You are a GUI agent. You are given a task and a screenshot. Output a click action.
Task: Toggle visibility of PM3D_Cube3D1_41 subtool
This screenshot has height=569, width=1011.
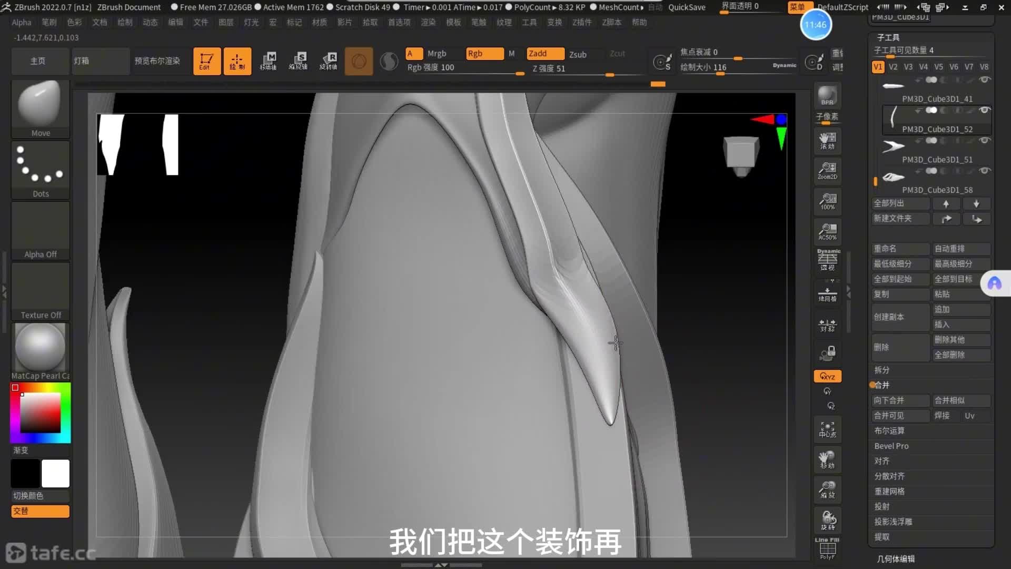[x=984, y=80]
